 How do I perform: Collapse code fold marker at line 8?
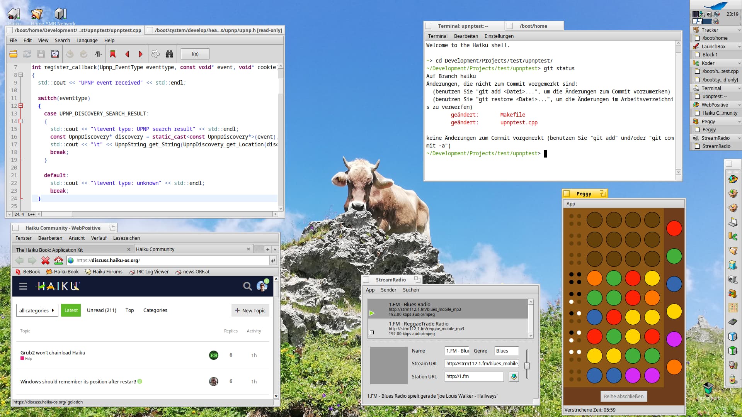tap(21, 75)
